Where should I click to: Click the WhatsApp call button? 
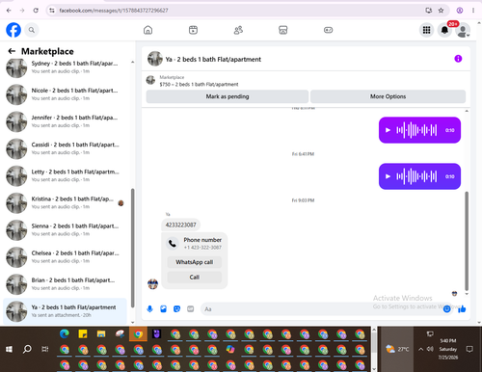[x=195, y=262]
